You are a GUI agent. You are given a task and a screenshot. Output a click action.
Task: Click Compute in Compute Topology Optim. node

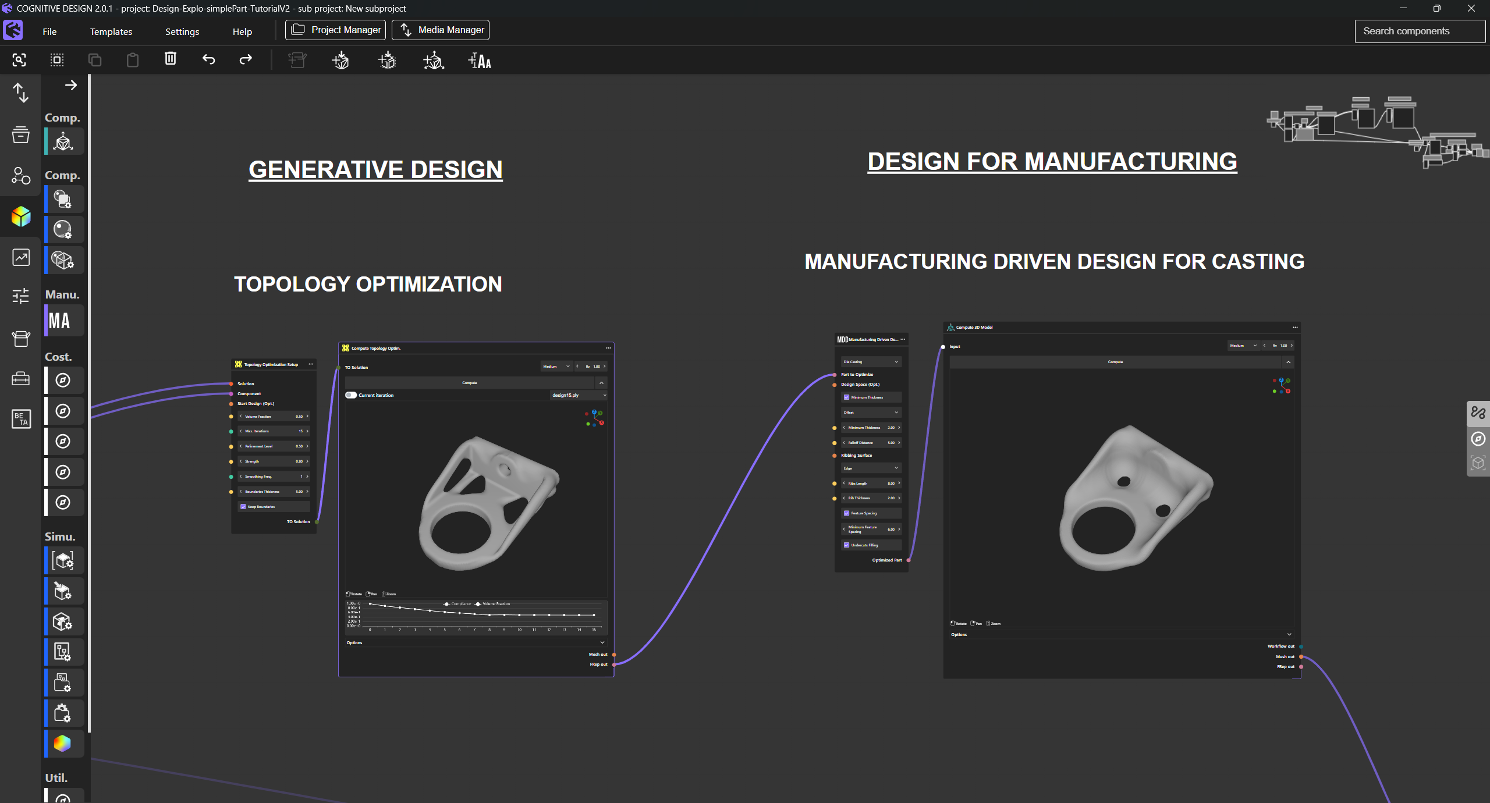[469, 383]
